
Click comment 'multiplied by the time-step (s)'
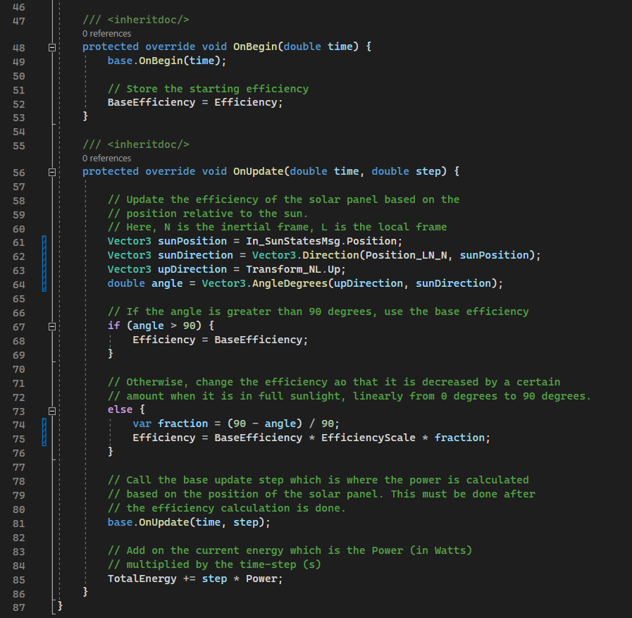pos(214,564)
